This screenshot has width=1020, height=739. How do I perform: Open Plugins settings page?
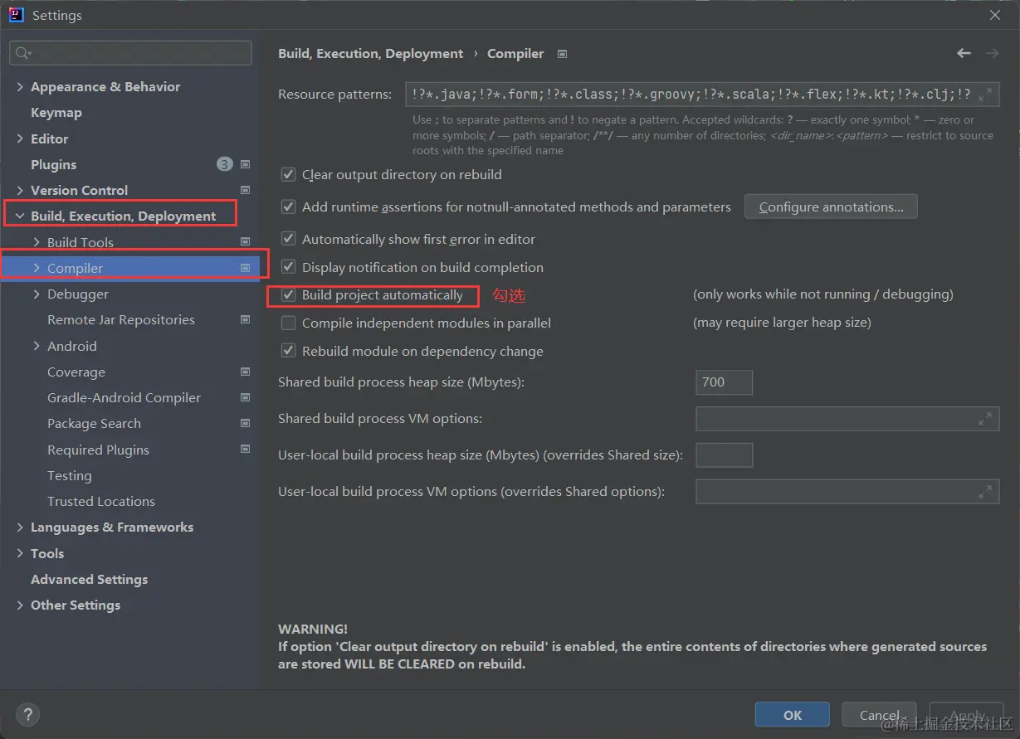tap(54, 164)
